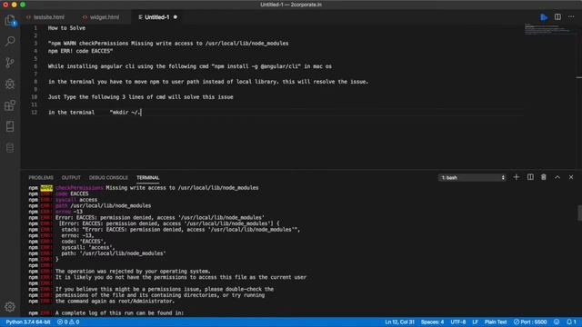Select the Untitled-1 editor tab
This screenshot has width=582, height=327.
click(x=156, y=17)
